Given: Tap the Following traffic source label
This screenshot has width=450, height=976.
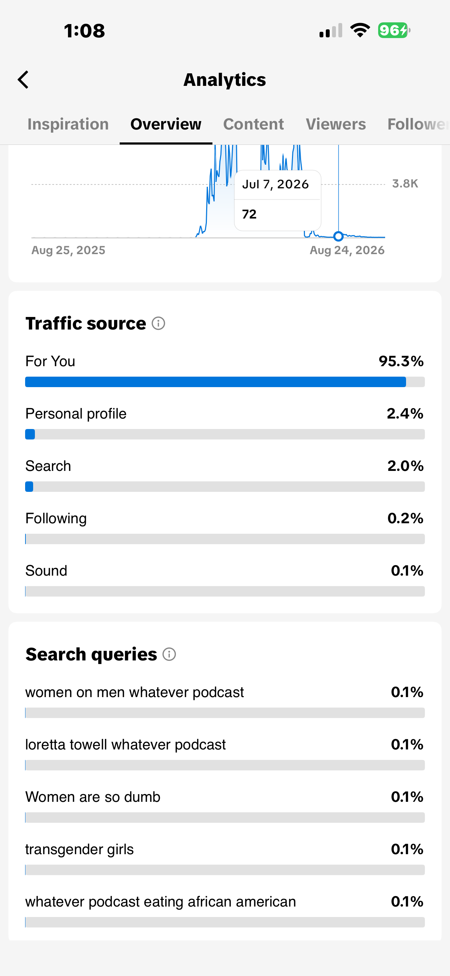Looking at the screenshot, I should 56,518.
